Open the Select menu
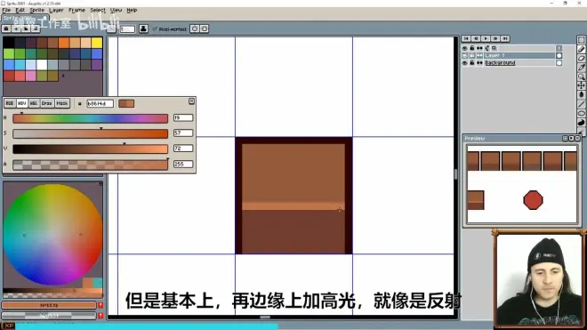Image resolution: width=587 pixels, height=330 pixels. [98, 10]
